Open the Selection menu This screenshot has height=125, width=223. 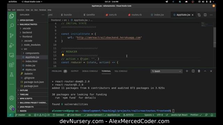tap(21, 10)
